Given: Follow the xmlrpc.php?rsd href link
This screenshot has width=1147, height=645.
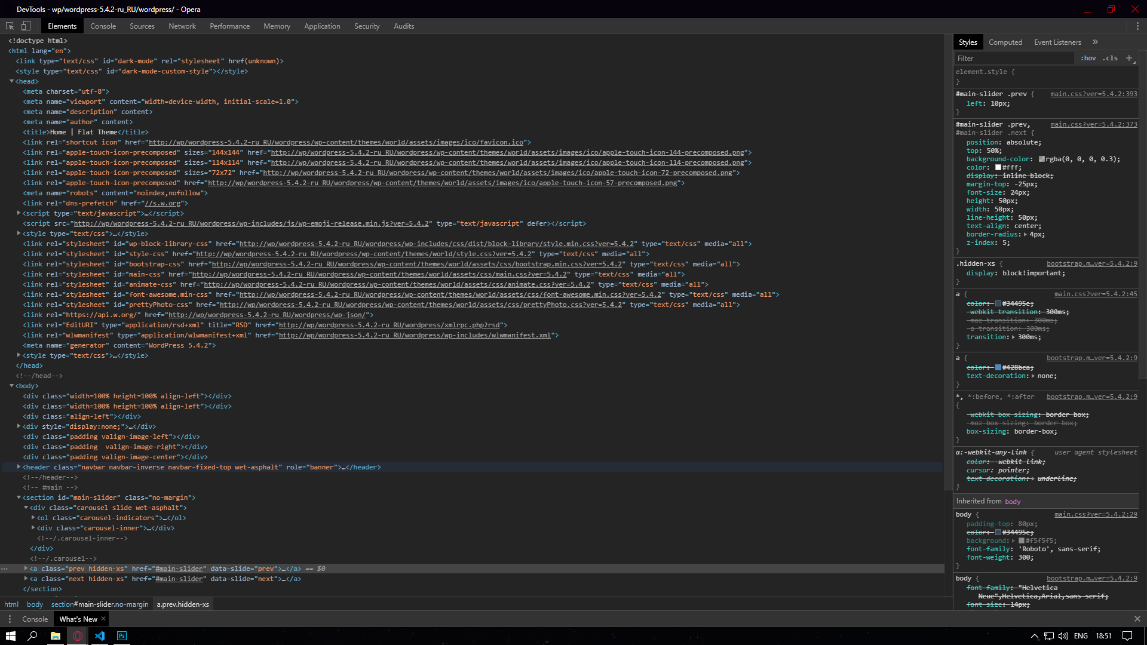Looking at the screenshot, I should click(389, 325).
